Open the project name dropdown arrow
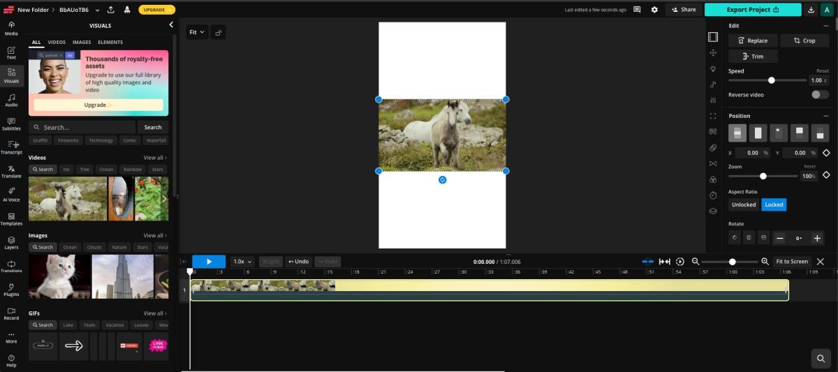This screenshot has width=838, height=372. 97,10
